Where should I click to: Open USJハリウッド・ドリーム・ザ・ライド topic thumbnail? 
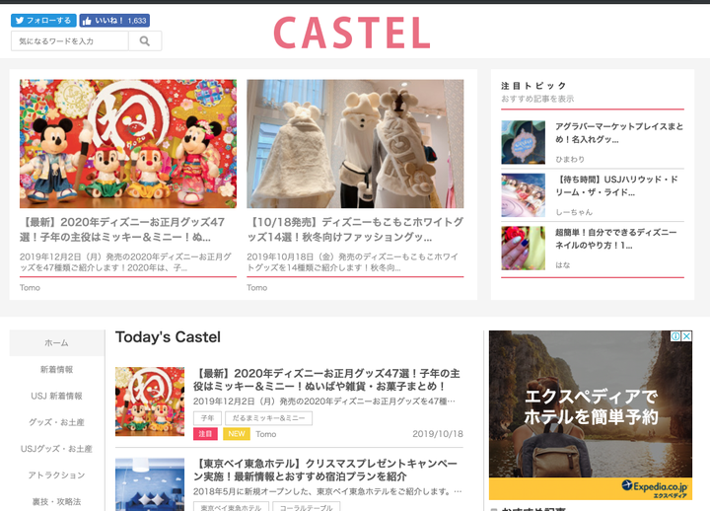click(523, 195)
